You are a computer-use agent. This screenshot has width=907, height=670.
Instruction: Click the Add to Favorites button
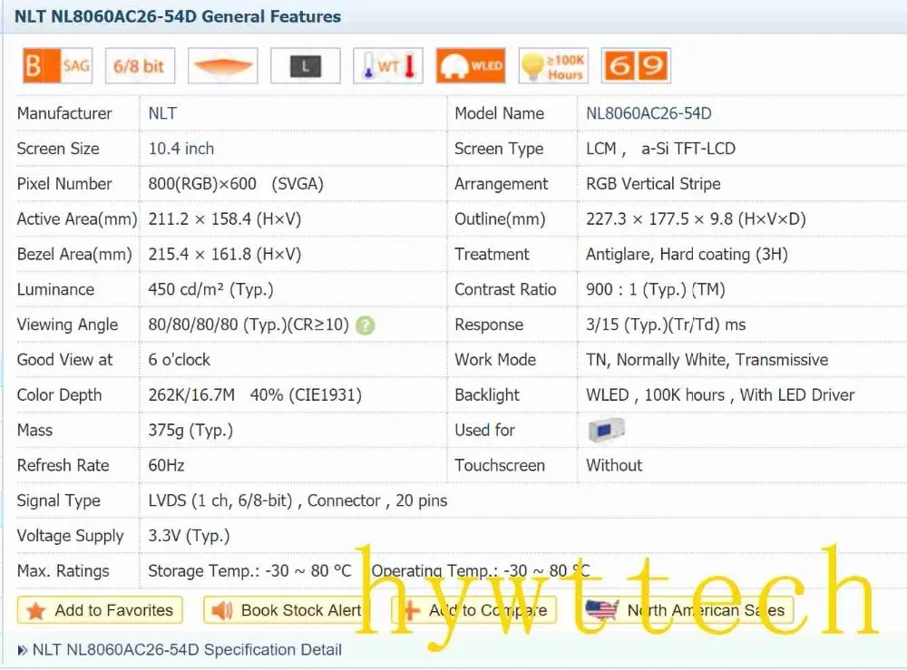pos(100,610)
